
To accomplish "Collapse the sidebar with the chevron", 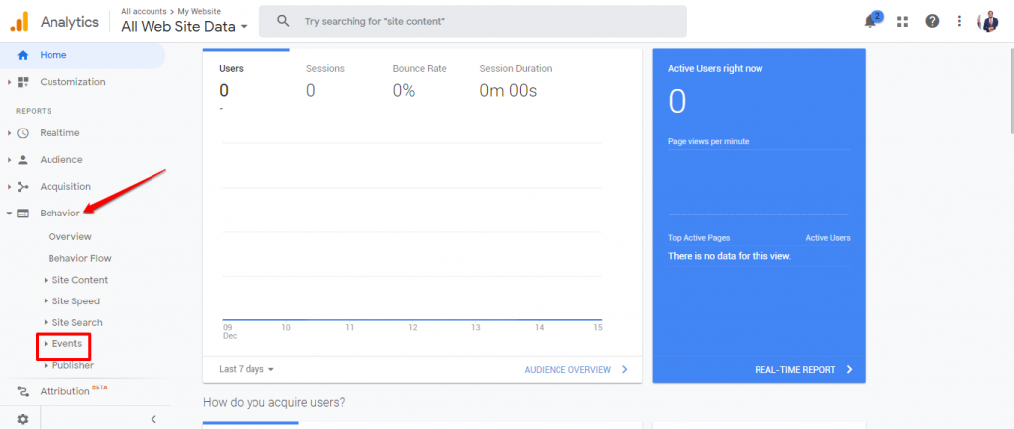I will pyautogui.click(x=153, y=419).
